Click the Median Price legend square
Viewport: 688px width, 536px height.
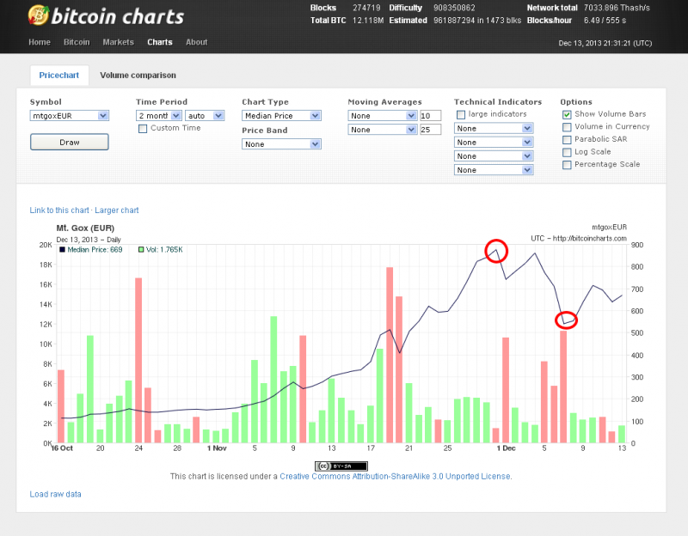tap(63, 250)
